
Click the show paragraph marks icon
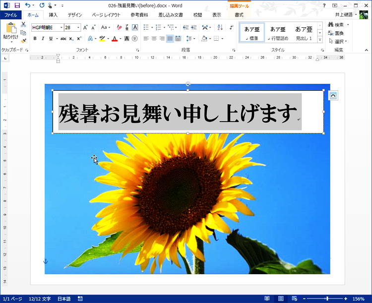tap(231, 28)
